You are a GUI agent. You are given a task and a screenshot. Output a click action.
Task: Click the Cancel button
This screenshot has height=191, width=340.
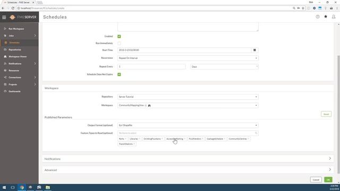316,180
